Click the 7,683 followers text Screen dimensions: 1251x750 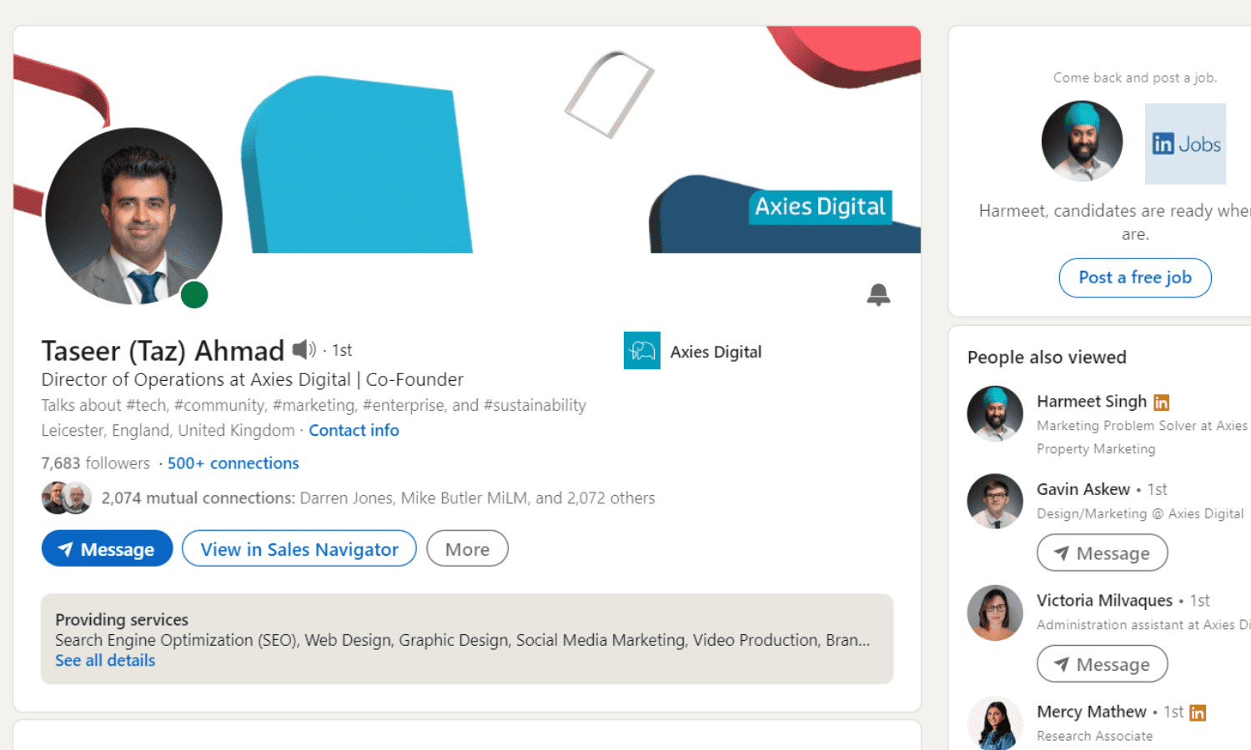pyautogui.click(x=96, y=462)
